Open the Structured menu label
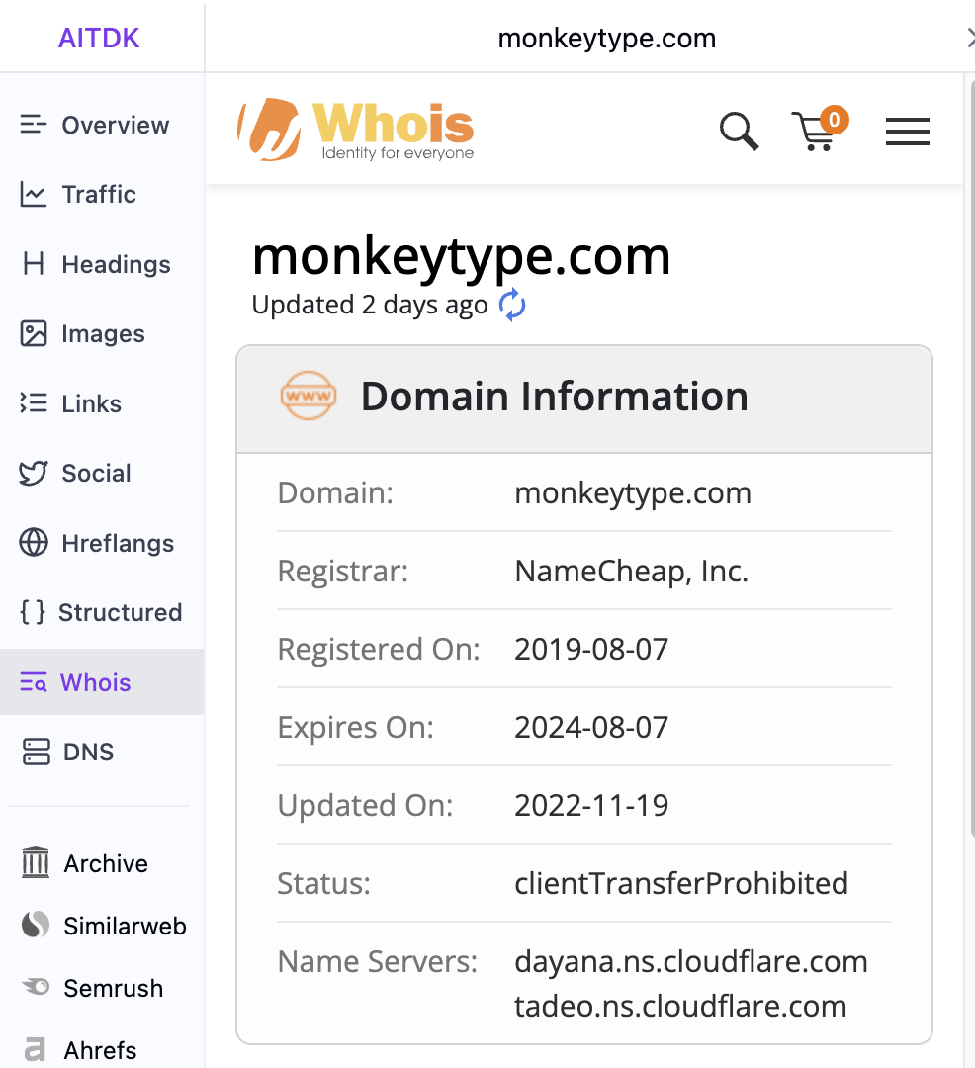 tap(120, 612)
